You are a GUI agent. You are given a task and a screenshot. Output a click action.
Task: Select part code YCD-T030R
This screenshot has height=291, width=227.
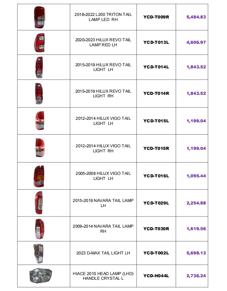[156, 229]
